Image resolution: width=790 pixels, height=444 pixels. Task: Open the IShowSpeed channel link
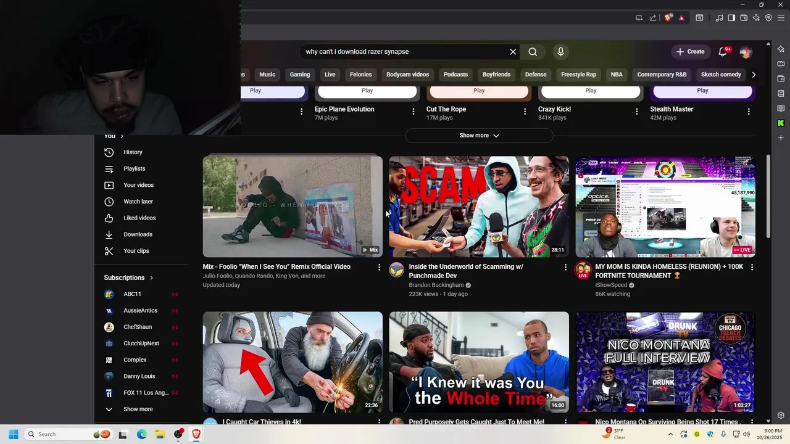(x=611, y=286)
